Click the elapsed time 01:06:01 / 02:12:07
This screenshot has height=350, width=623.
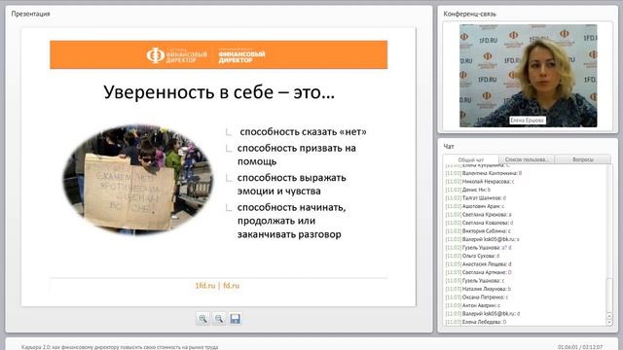580,347
